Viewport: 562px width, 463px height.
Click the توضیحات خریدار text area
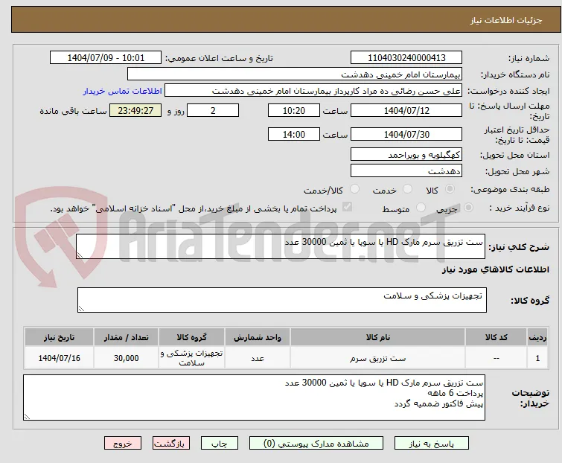pos(254,397)
